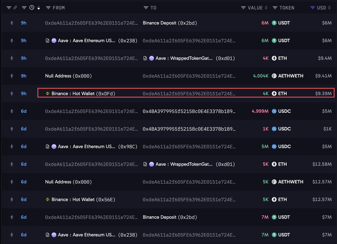Click the chain link icon in the table header
337x244 pixels.
click(15, 8)
